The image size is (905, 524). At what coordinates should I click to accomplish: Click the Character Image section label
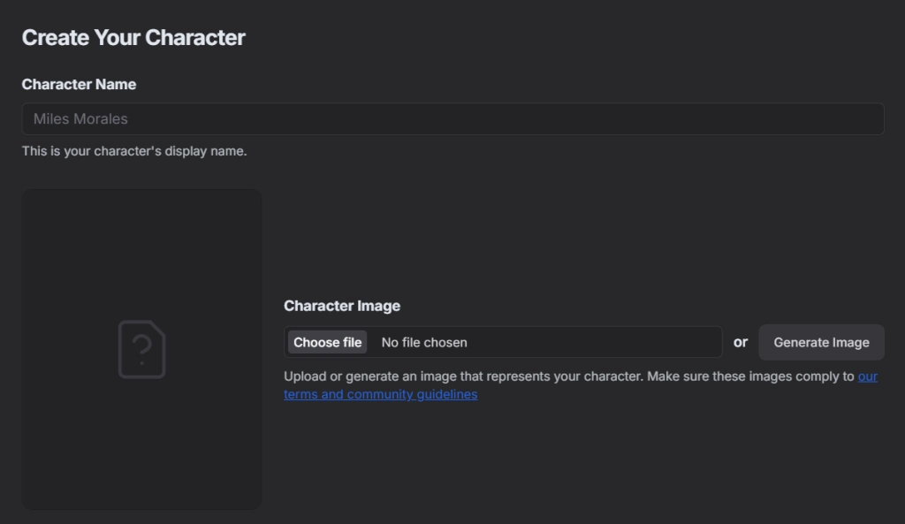[342, 305]
